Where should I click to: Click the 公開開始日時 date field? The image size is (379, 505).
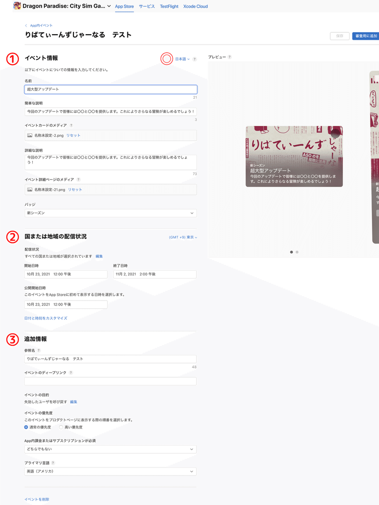tap(66, 304)
